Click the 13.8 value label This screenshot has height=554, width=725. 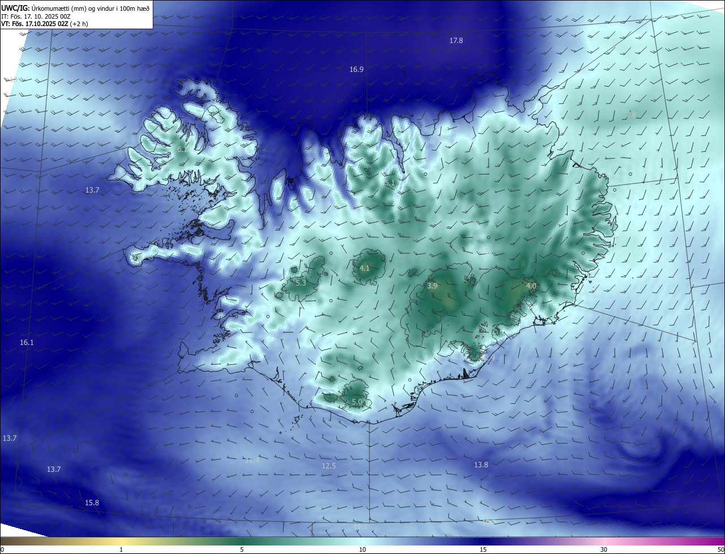481,465
